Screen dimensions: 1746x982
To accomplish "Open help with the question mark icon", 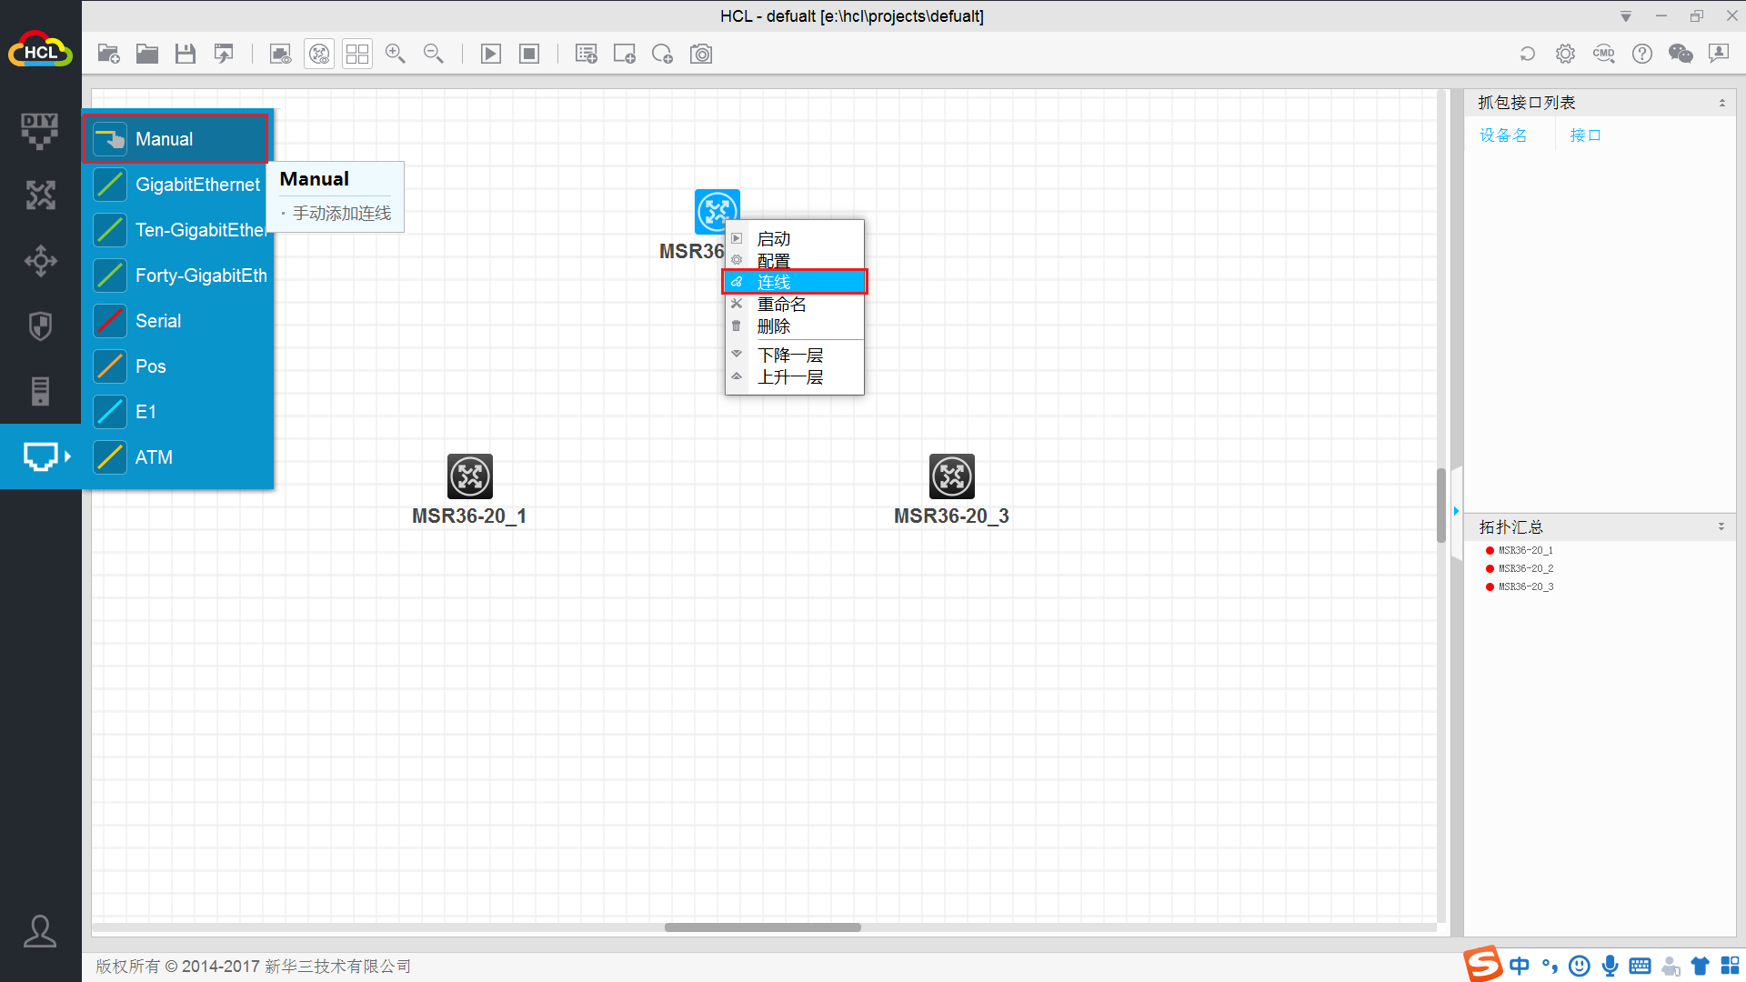I will 1642,54.
